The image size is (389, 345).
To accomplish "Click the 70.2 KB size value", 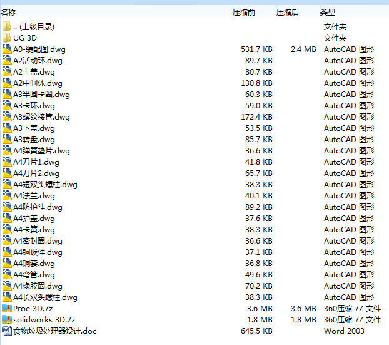I will click(x=259, y=286).
